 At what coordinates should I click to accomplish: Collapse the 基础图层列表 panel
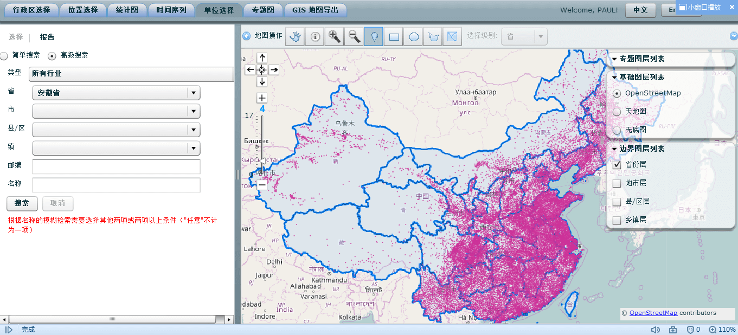click(614, 78)
